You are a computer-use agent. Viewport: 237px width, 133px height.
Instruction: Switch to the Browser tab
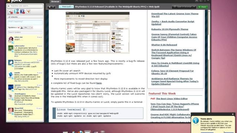pyautogui.click(x=55, y=1)
